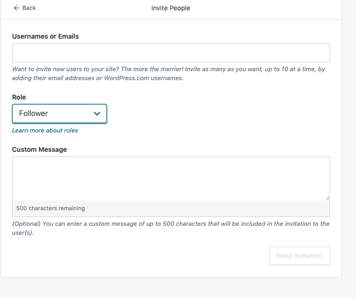Click the invite users help text
Viewport: 356px width, 298px height.
coord(168,73)
